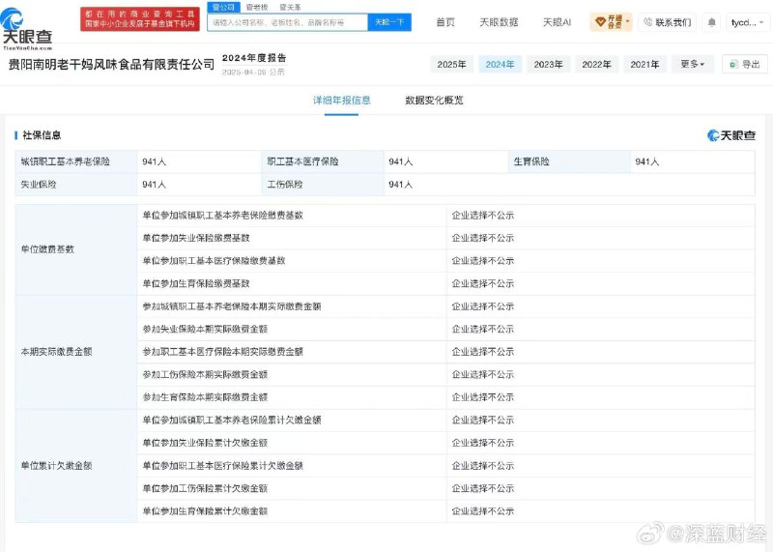Click the 社保信息 section title
Viewport: 773px width, 552px height.
(42, 135)
